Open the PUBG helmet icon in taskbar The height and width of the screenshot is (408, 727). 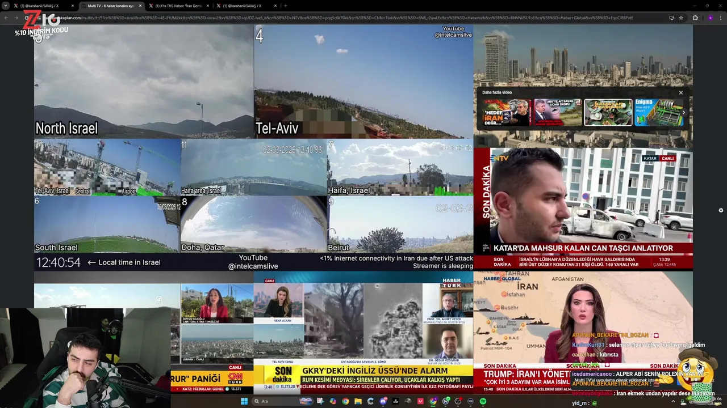click(408, 401)
